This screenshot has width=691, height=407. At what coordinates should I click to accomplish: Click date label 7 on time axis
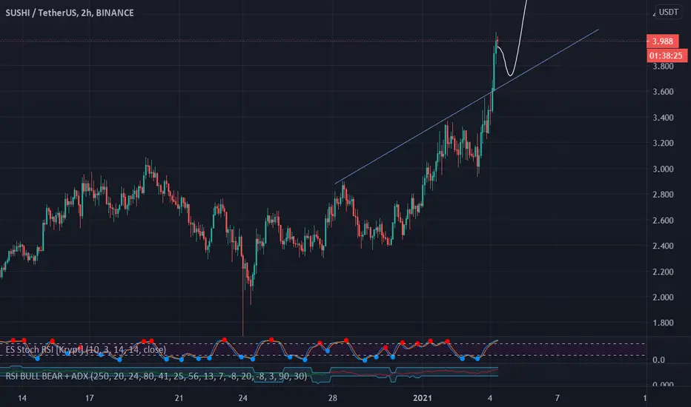[557, 398]
